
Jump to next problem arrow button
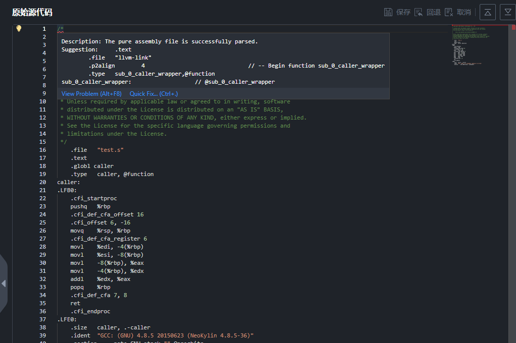click(508, 12)
